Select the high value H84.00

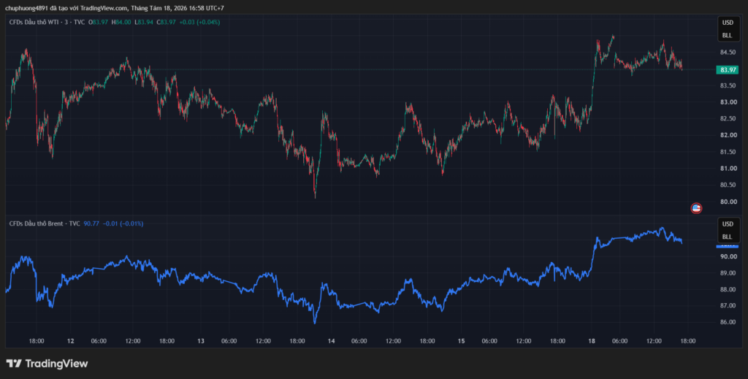(x=121, y=22)
